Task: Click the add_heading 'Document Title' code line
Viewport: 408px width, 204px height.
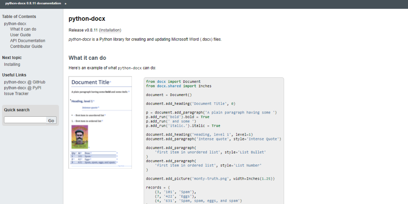Action: click(191, 104)
